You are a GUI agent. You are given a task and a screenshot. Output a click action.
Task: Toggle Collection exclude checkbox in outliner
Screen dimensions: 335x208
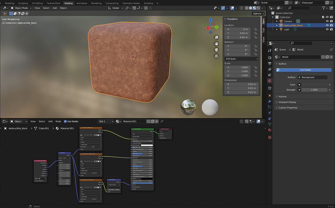pyautogui.click(x=323, y=17)
